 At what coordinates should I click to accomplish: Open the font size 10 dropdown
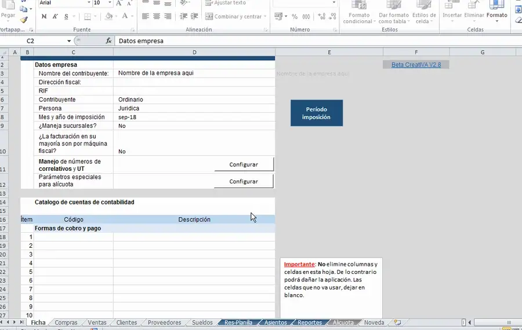110,3
